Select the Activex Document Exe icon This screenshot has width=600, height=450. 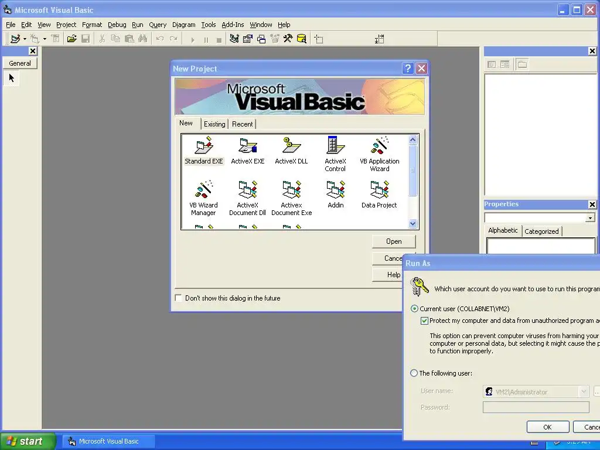[x=291, y=199]
